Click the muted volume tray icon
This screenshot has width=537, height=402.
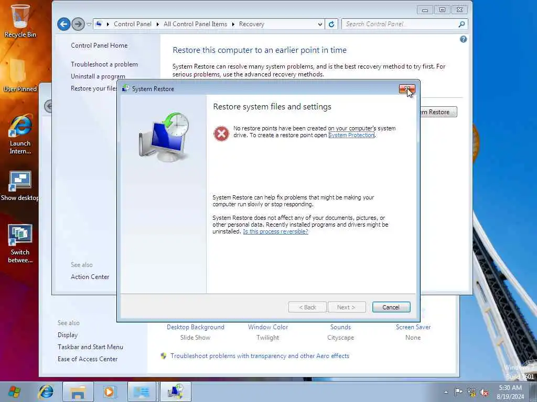(484, 392)
